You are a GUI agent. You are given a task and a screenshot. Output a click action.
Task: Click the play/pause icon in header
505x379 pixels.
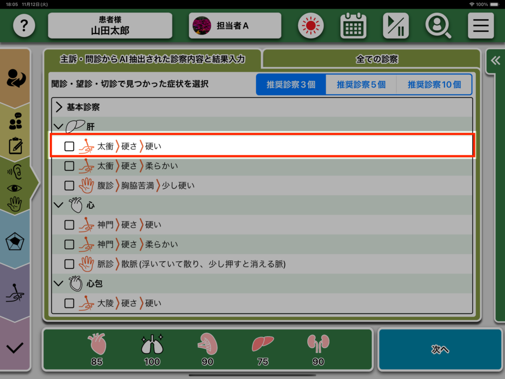click(396, 26)
